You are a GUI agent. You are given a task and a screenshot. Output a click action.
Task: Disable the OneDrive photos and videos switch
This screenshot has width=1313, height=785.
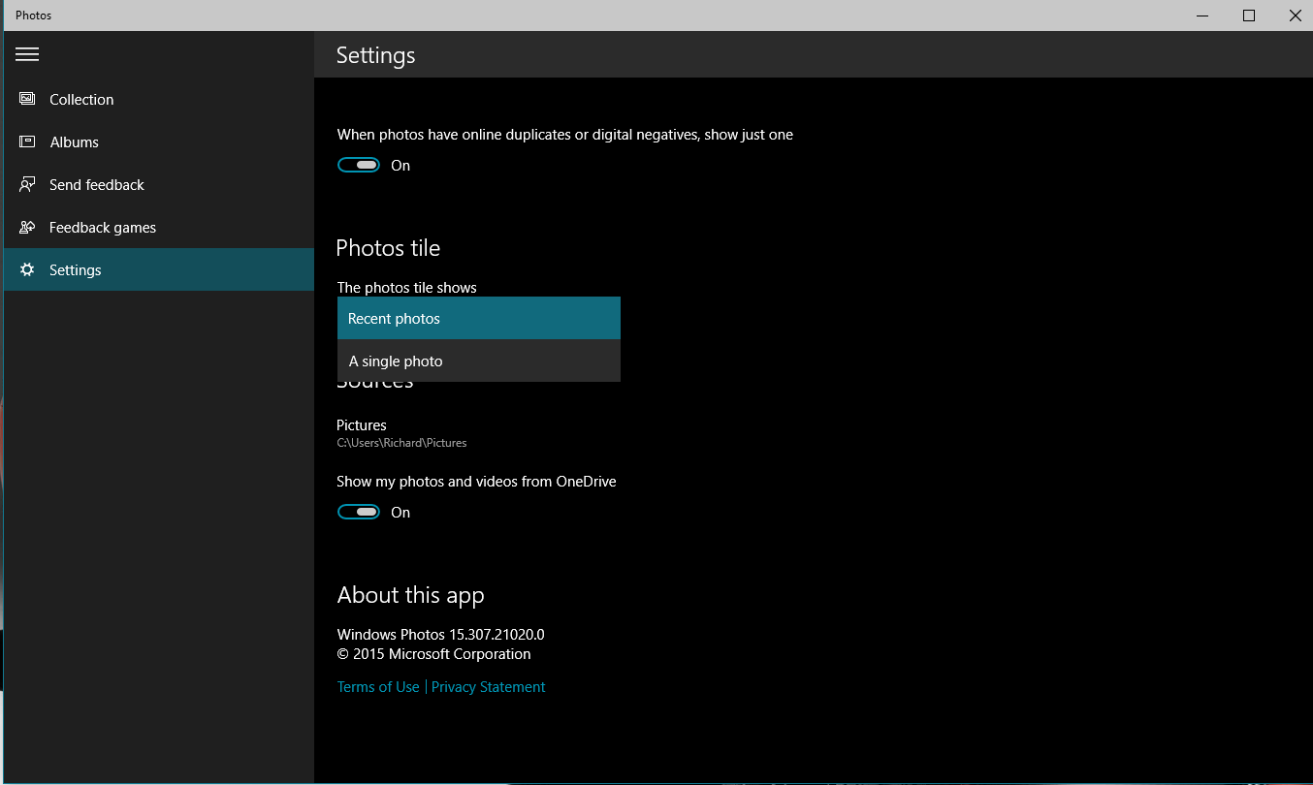click(x=359, y=512)
